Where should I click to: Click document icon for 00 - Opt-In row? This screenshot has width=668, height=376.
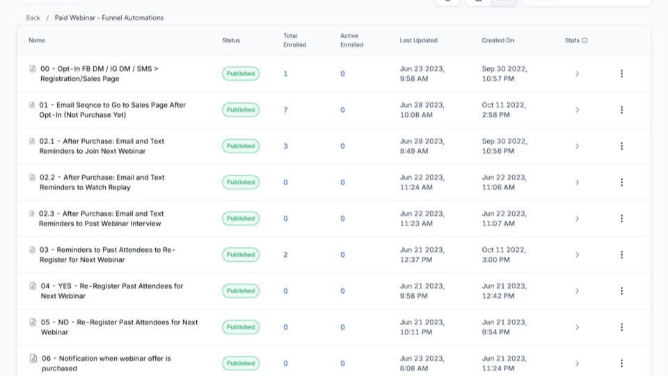click(33, 69)
